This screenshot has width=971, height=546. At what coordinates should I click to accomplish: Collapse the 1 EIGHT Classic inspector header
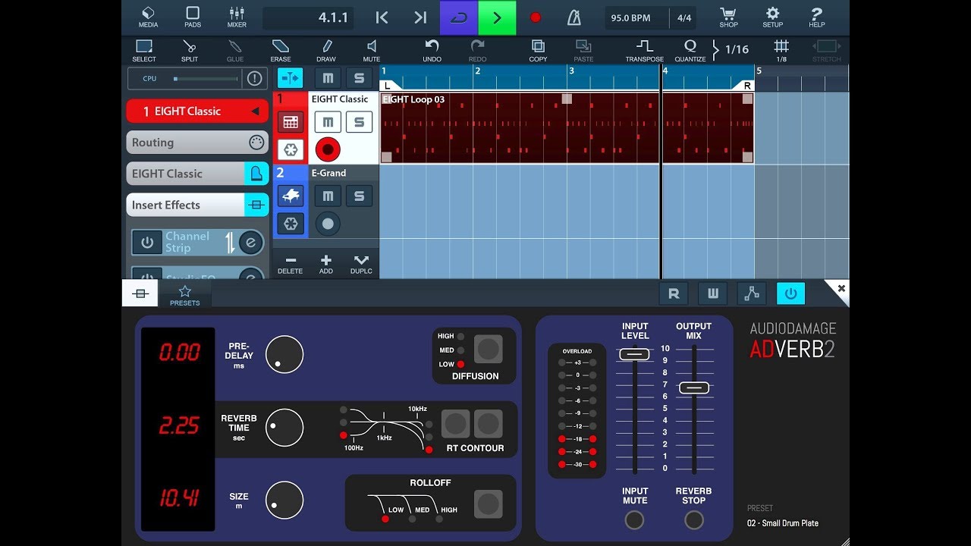coord(197,111)
